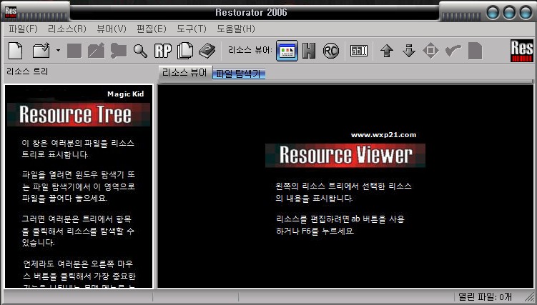Viewport: 537px width, 305px height.
Task: Open the 도구(T) menu
Action: pyautogui.click(x=192, y=29)
